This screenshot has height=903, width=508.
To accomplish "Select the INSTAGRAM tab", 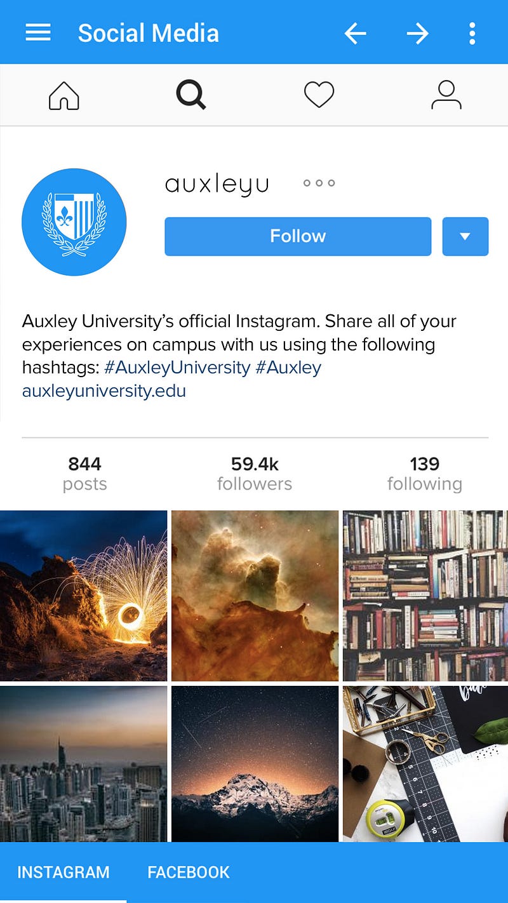I will [63, 873].
